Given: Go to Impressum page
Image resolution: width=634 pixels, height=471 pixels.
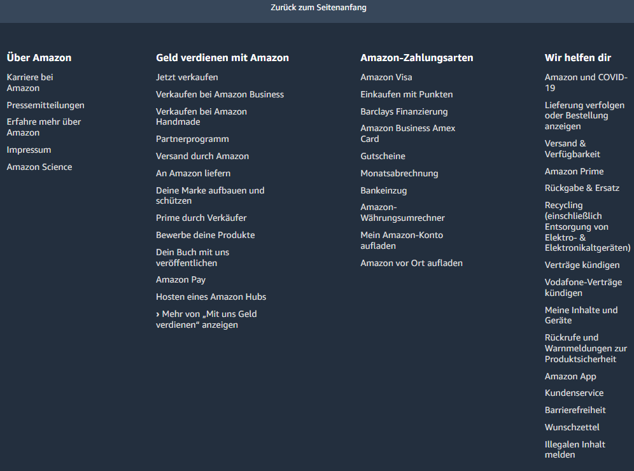Looking at the screenshot, I should click(x=29, y=150).
